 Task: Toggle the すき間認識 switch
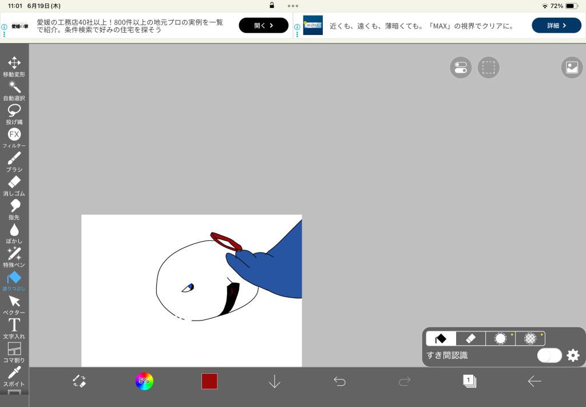(x=549, y=355)
